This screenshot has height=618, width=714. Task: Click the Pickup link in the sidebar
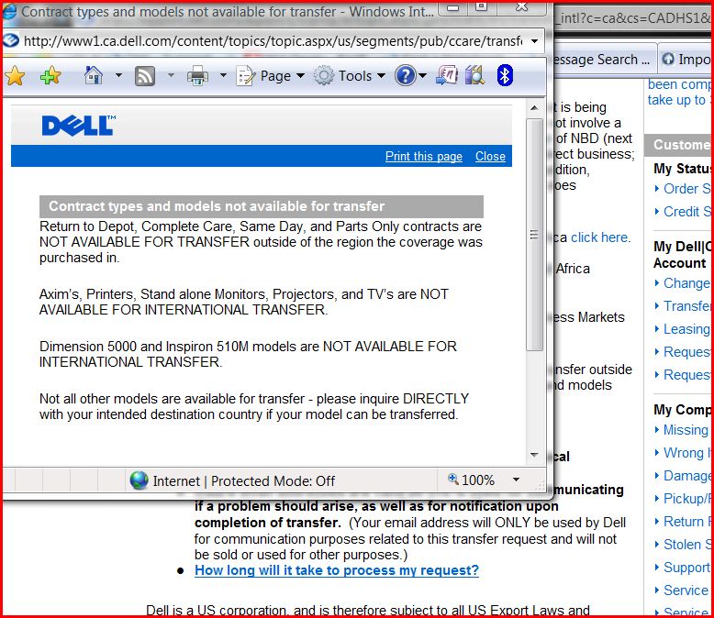point(686,499)
